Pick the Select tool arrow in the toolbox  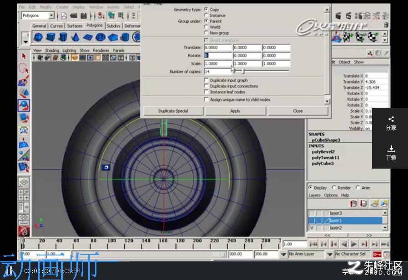coord(24,56)
